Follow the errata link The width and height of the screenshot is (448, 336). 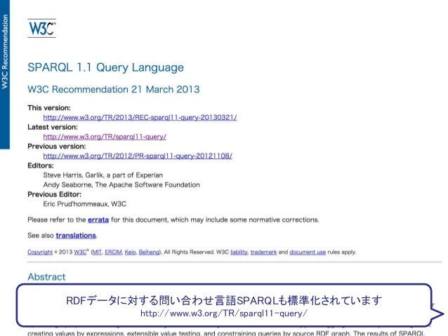(x=98, y=220)
